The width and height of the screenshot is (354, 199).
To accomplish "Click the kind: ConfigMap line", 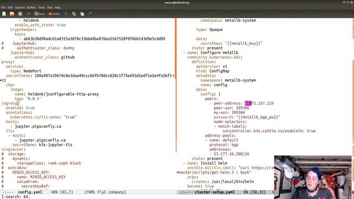I will tap(212, 71).
